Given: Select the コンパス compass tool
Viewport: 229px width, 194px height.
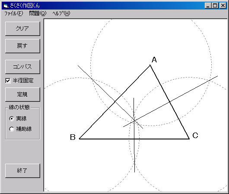Looking at the screenshot, I should pos(22,67).
